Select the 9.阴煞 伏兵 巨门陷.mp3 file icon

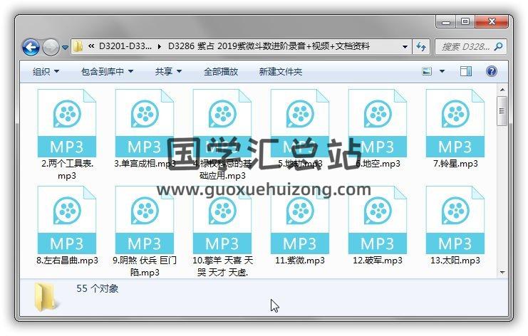pyautogui.click(x=145, y=220)
